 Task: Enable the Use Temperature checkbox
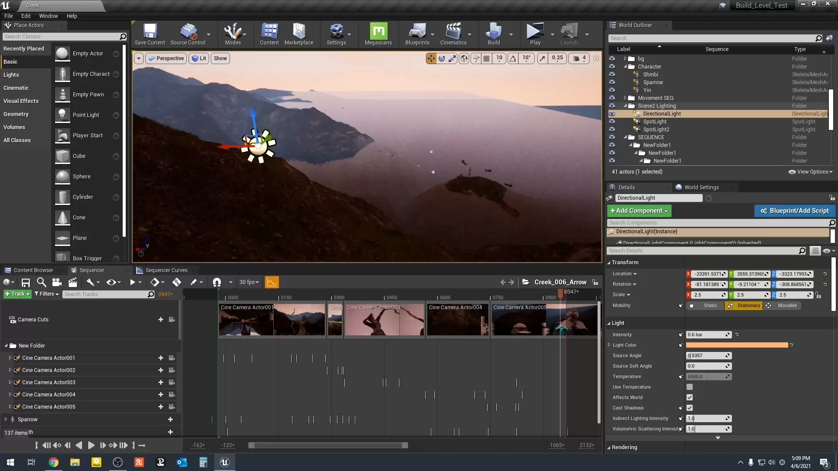coord(689,387)
